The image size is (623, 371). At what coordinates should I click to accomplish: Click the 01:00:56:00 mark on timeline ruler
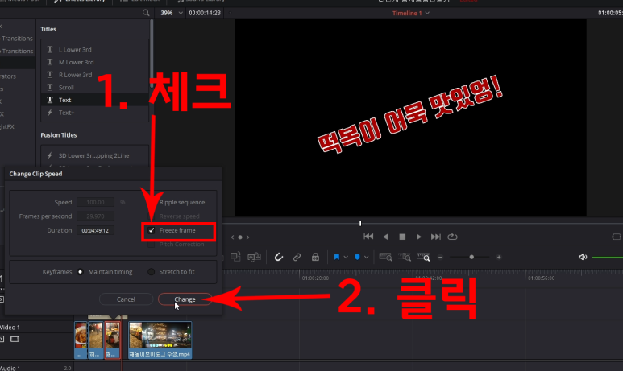(x=541, y=278)
